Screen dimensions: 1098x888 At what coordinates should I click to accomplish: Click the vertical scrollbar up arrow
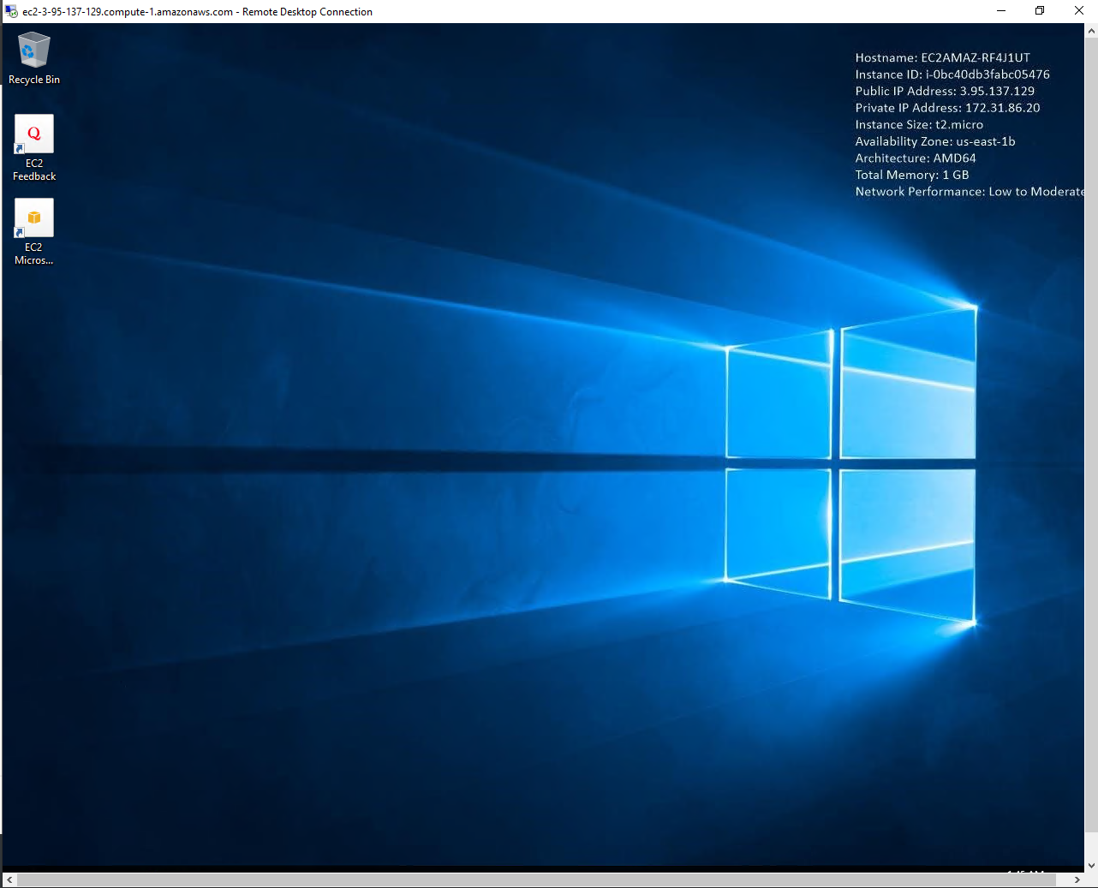pyautogui.click(x=1091, y=31)
